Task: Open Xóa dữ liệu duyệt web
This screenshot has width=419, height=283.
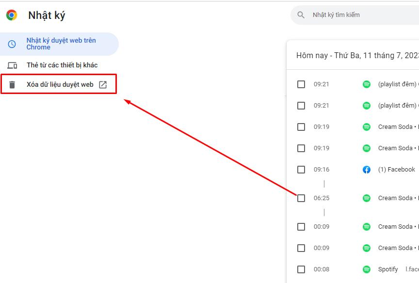Action: pos(58,84)
